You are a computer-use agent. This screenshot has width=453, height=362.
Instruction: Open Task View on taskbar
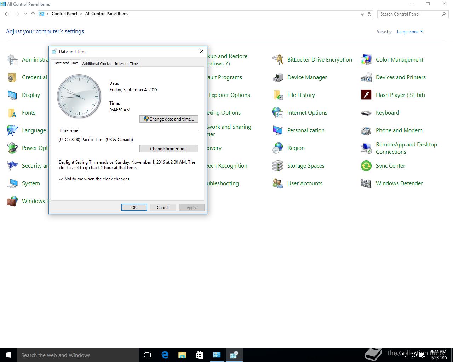click(147, 355)
